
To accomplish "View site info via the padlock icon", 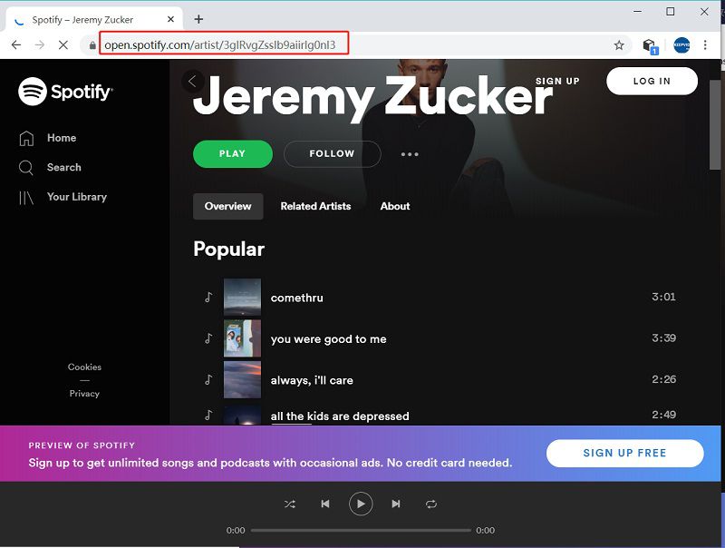I will click(x=92, y=45).
